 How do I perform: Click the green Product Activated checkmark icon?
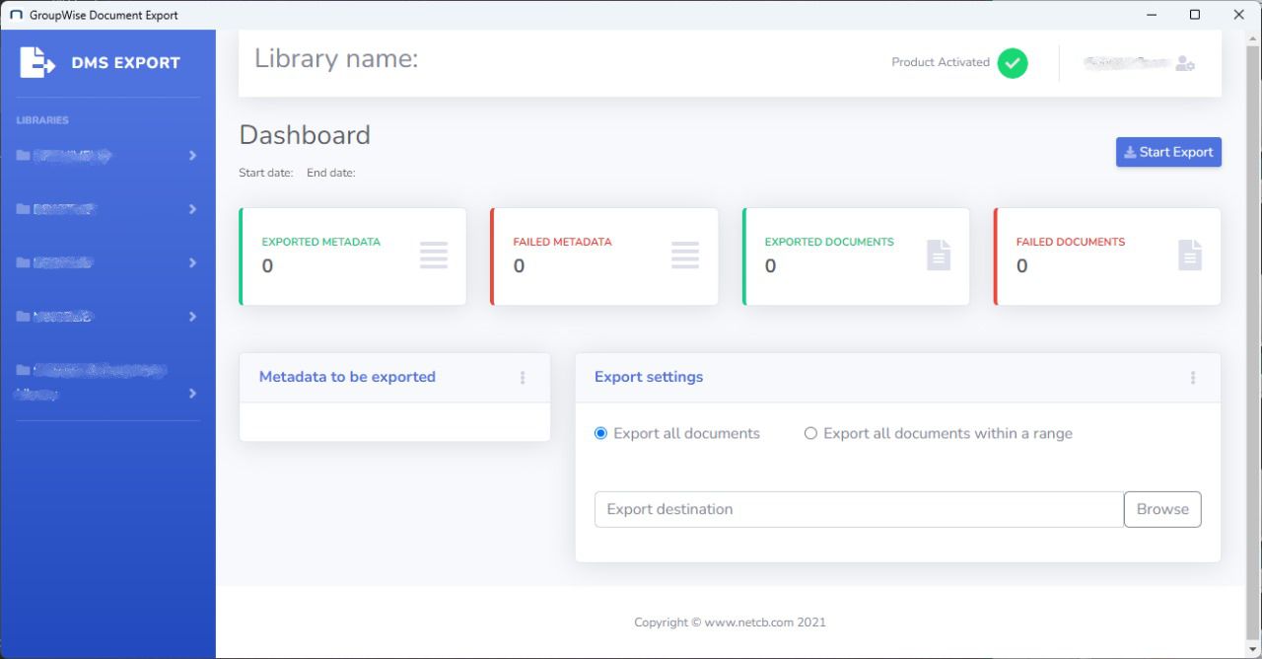(x=1012, y=63)
